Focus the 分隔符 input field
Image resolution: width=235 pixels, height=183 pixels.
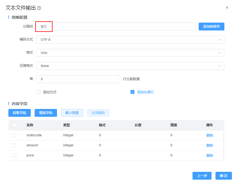[x=116, y=27]
